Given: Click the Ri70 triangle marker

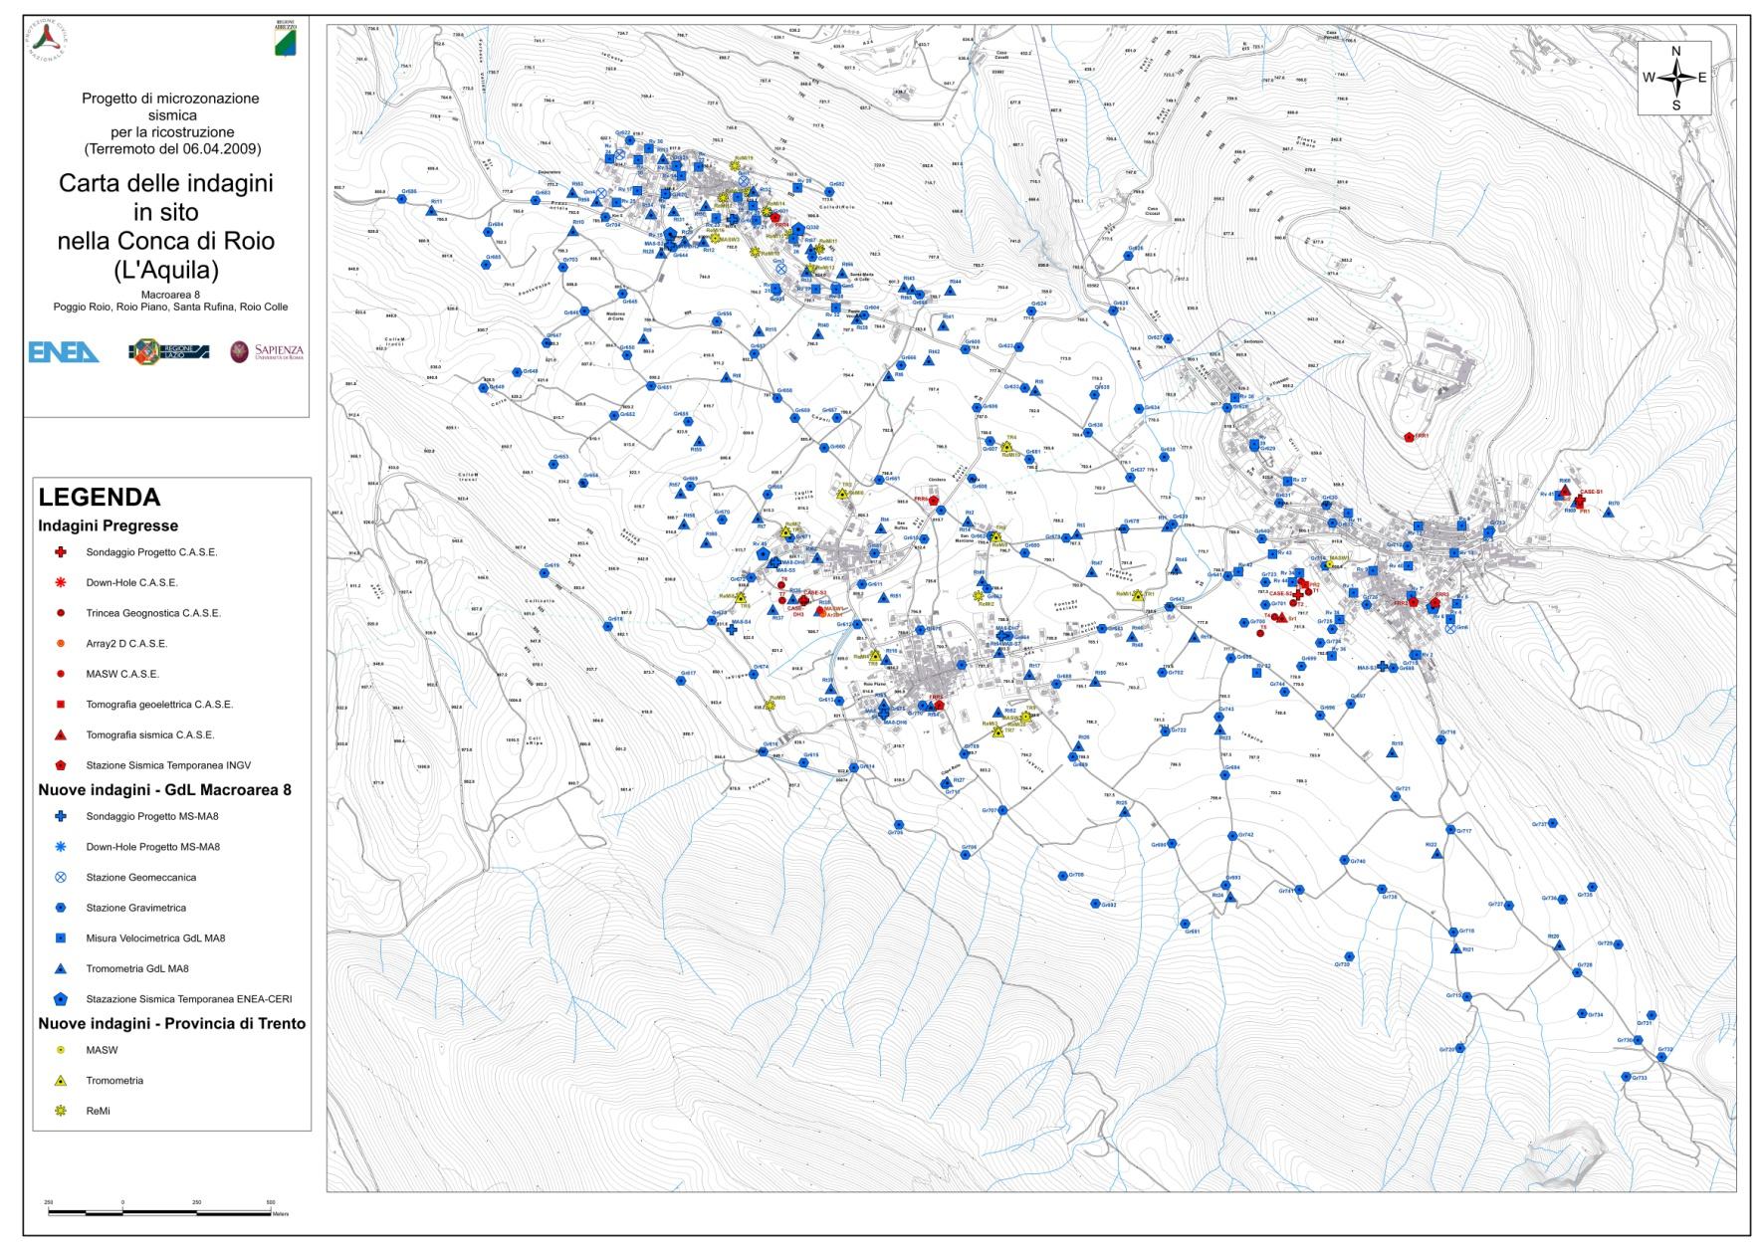Looking at the screenshot, I should (x=1608, y=513).
